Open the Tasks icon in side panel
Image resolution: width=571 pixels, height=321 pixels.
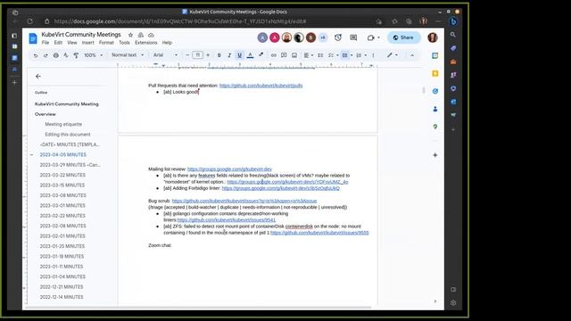(x=435, y=91)
